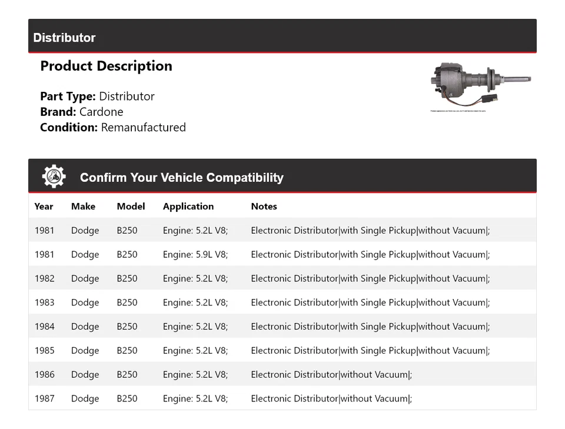The image size is (565, 429).
Task: Click the Year column header
Action: (x=44, y=207)
